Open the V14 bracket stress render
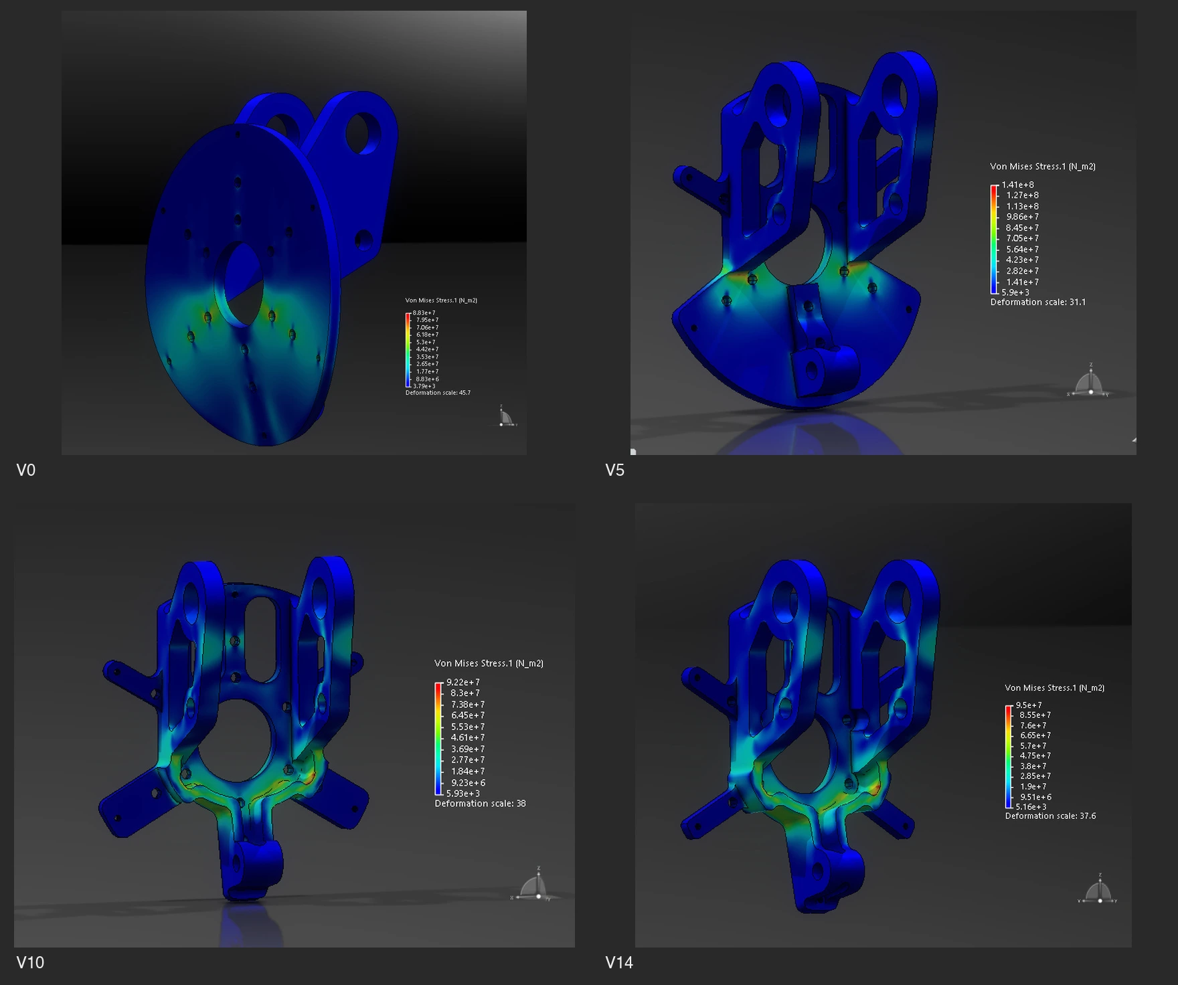1178x985 pixels. click(x=883, y=725)
